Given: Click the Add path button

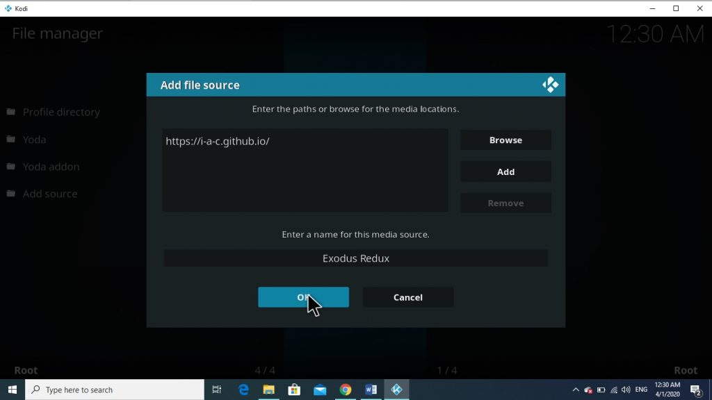Looking at the screenshot, I should [x=506, y=172].
